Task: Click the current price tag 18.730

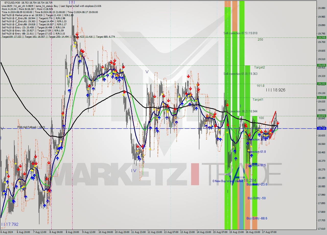Action: (x=321, y=128)
